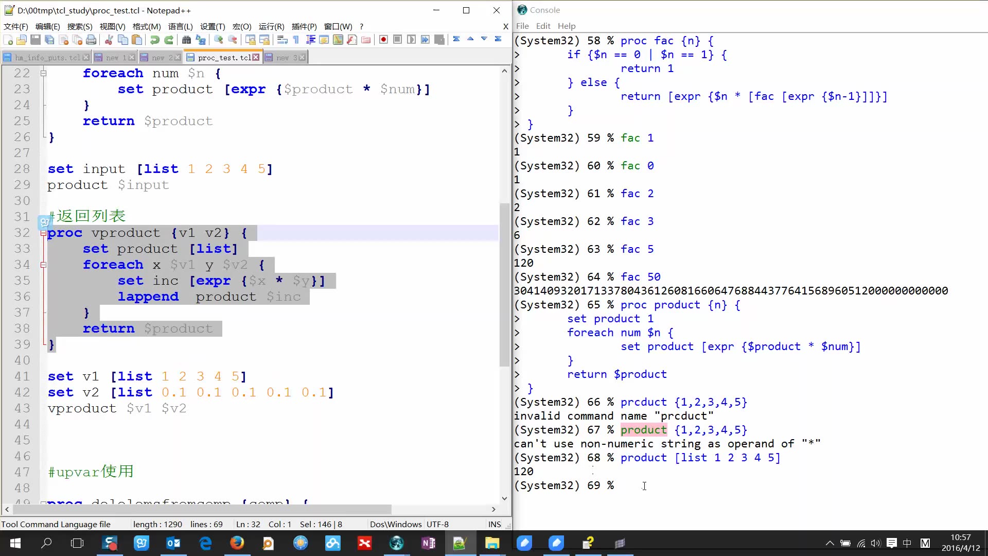Open the 搜索(S) menu
Image resolution: width=988 pixels, height=556 pixels.
coord(79,26)
